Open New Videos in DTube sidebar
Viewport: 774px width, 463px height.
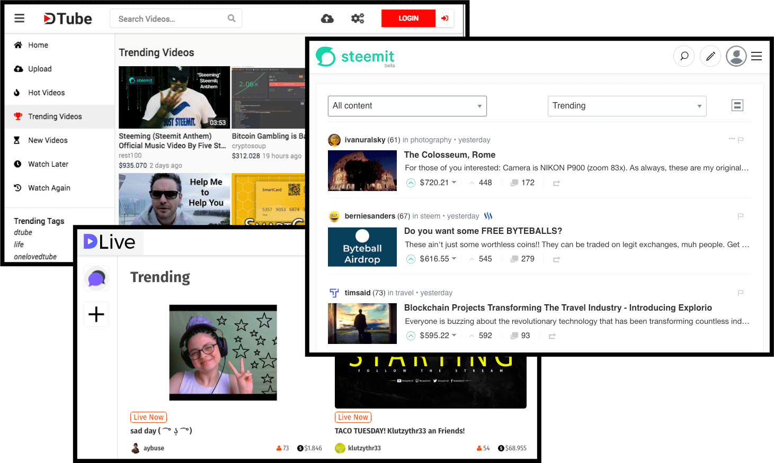(59, 140)
